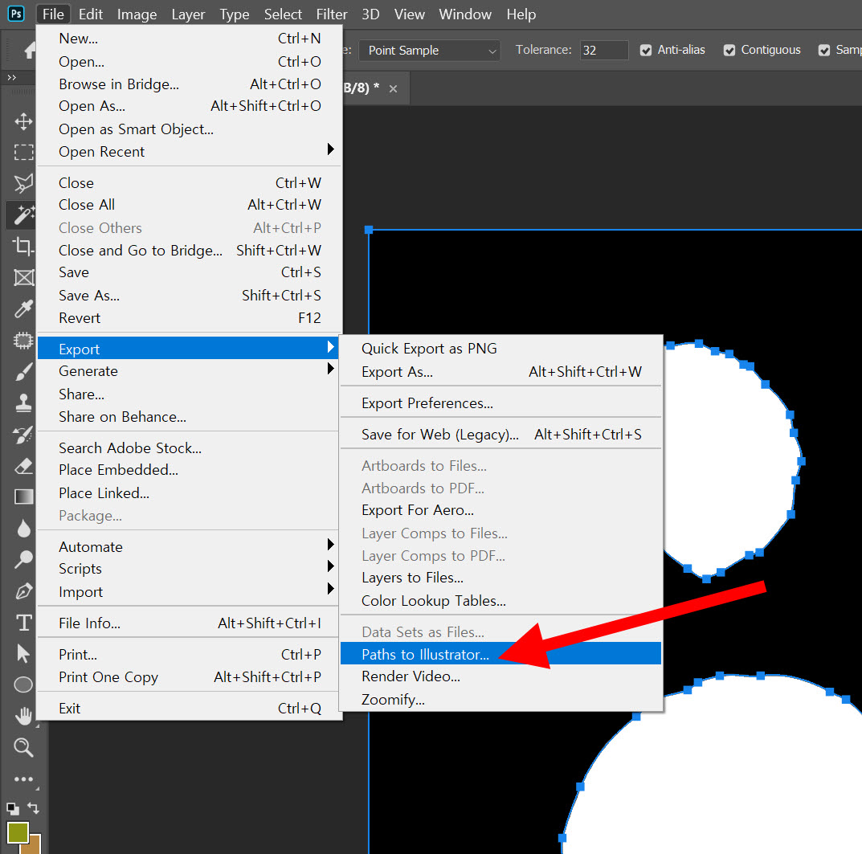862x854 pixels.
Task: Select the Horizontal Type tool
Action: 23,623
